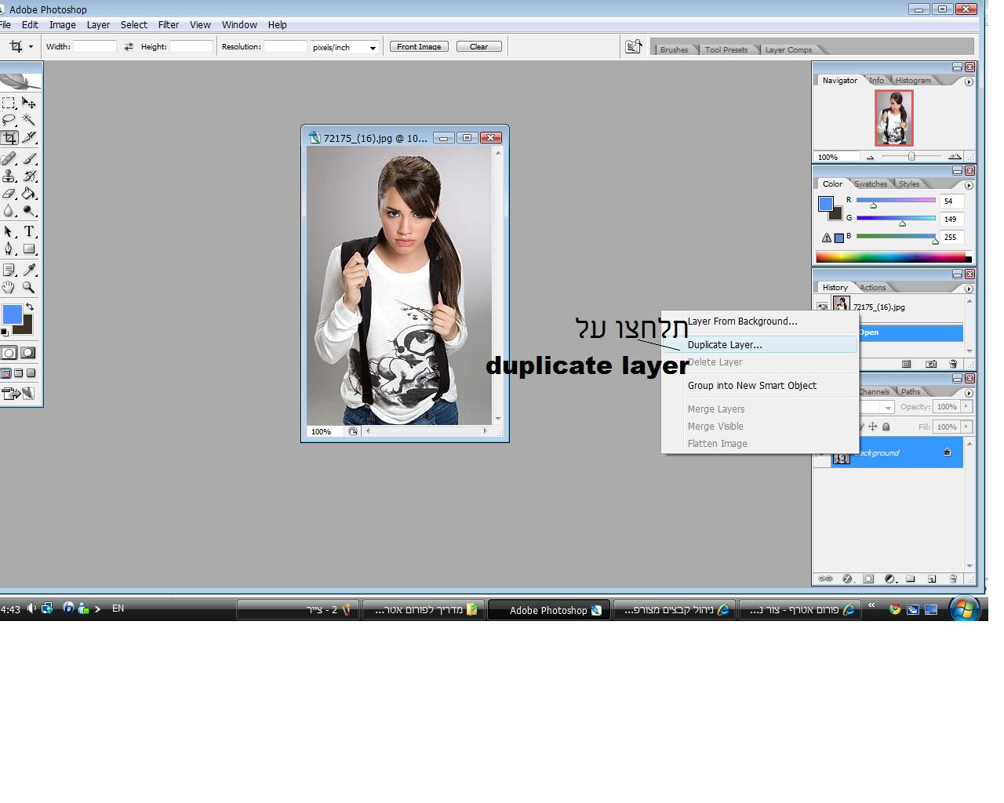1004x803 pixels.
Task: Open the Filter menu
Action: pyautogui.click(x=168, y=25)
